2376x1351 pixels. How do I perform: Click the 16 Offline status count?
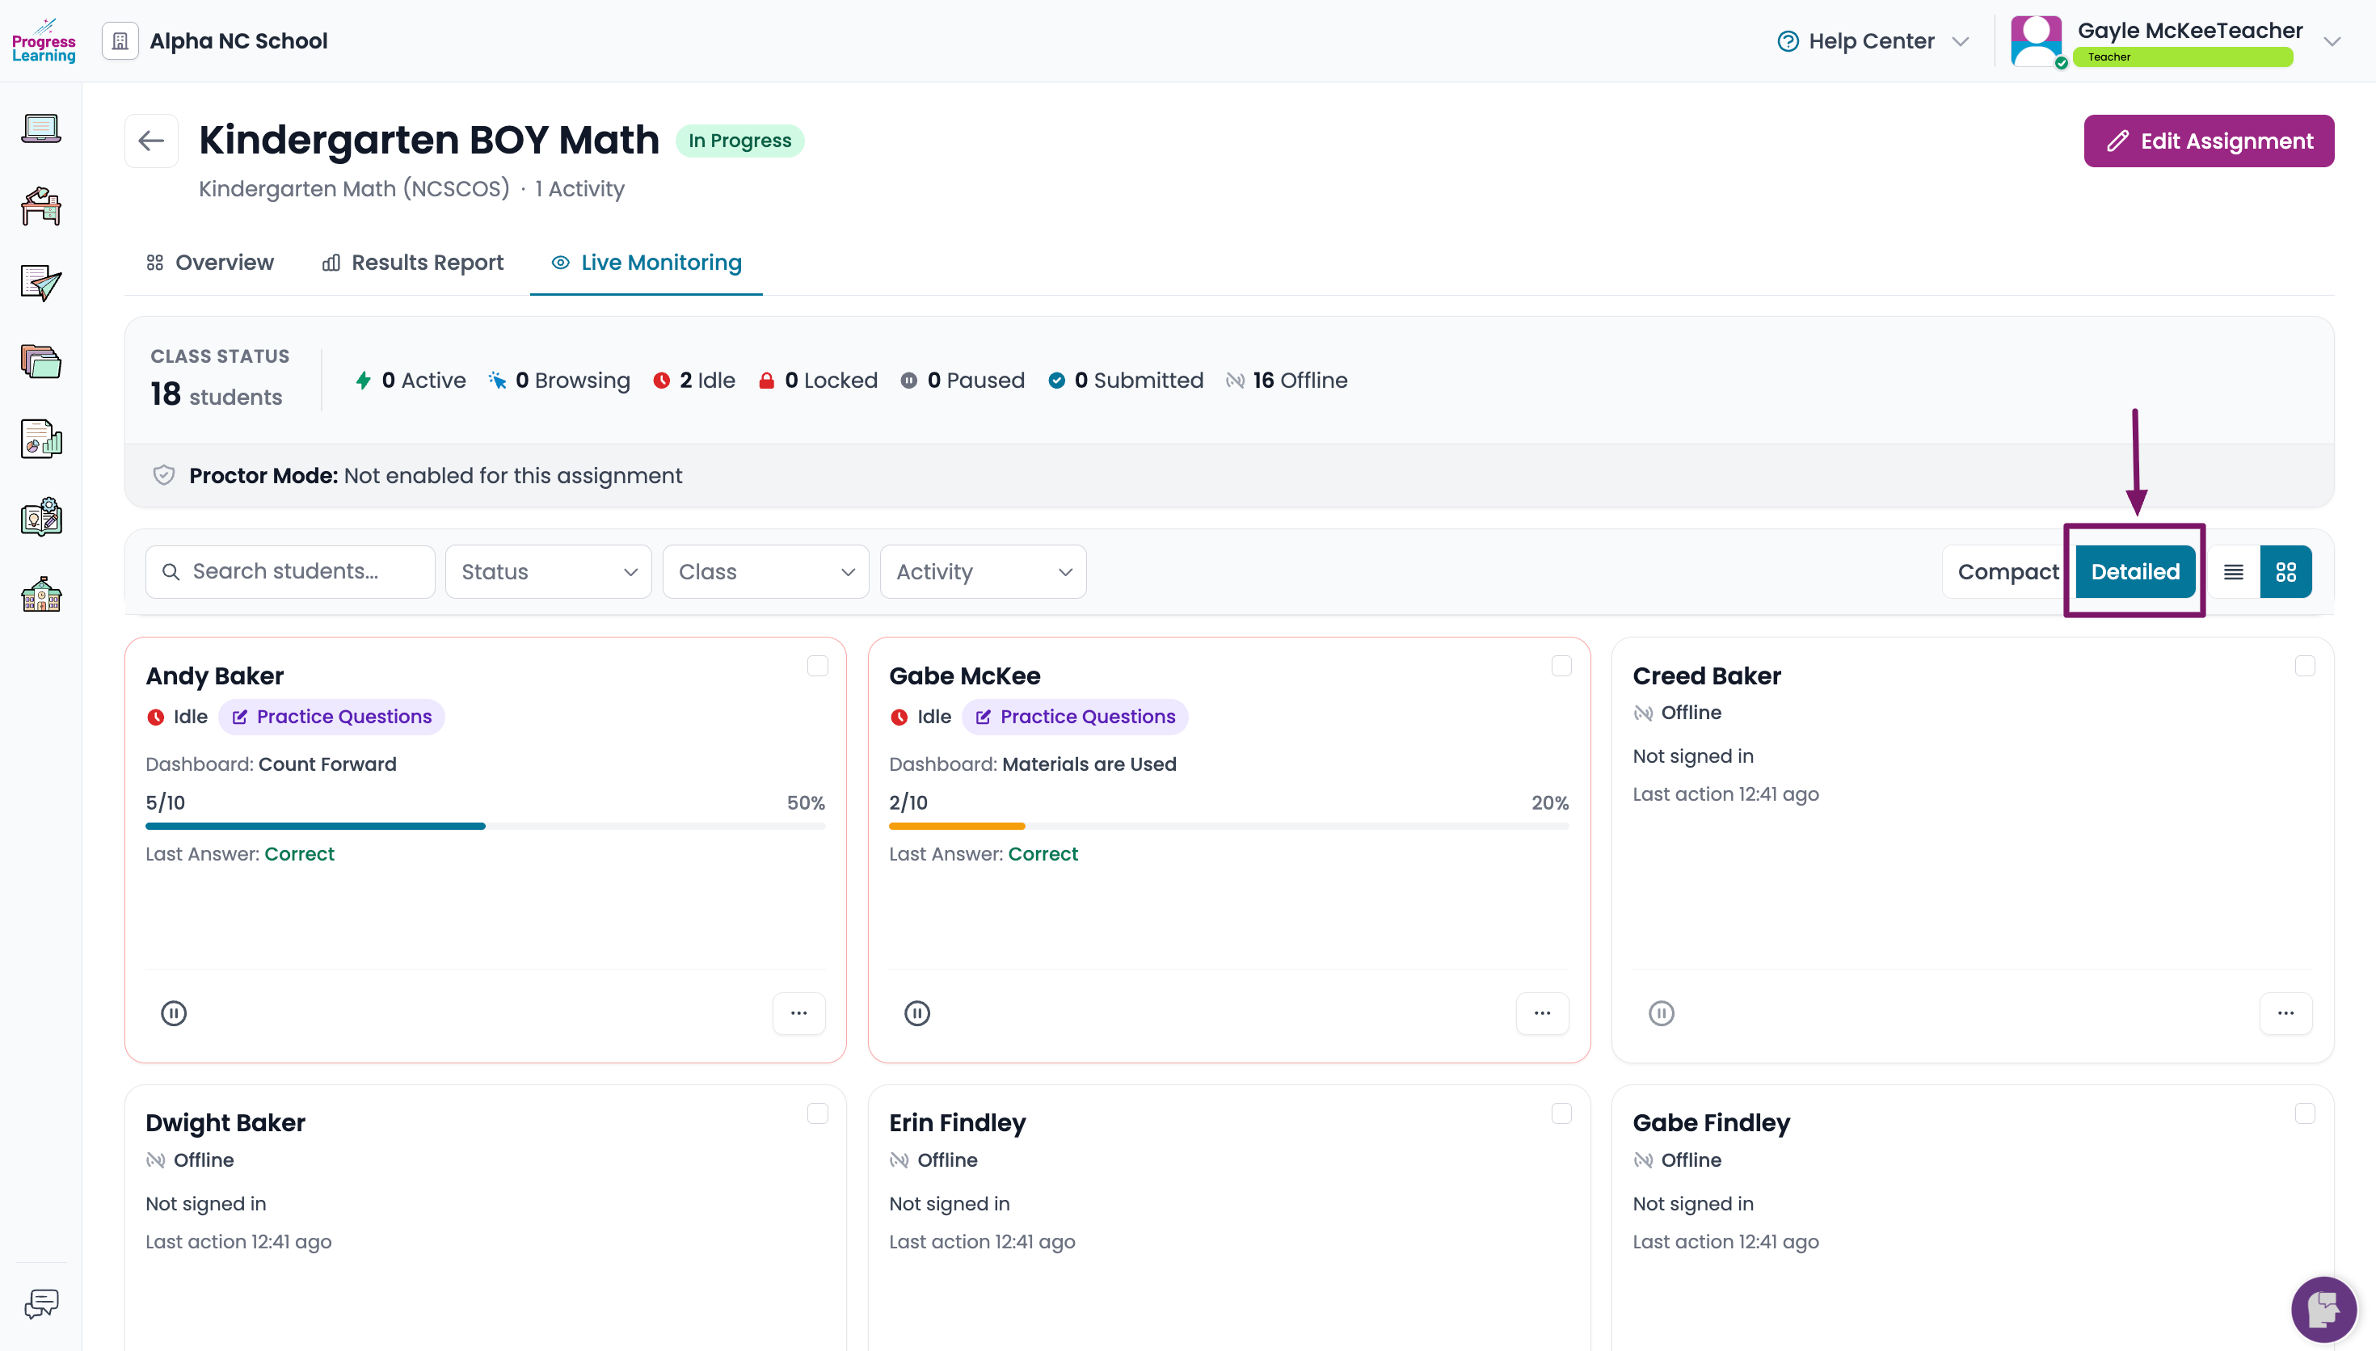pos(1287,381)
